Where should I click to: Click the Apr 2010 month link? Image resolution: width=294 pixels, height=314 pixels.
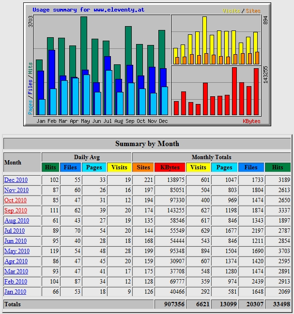click(x=16, y=261)
